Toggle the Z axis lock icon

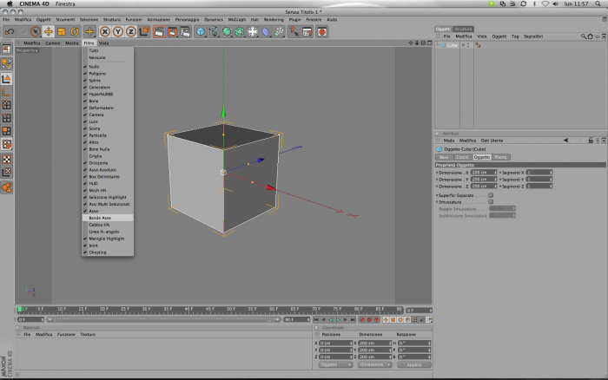point(130,32)
